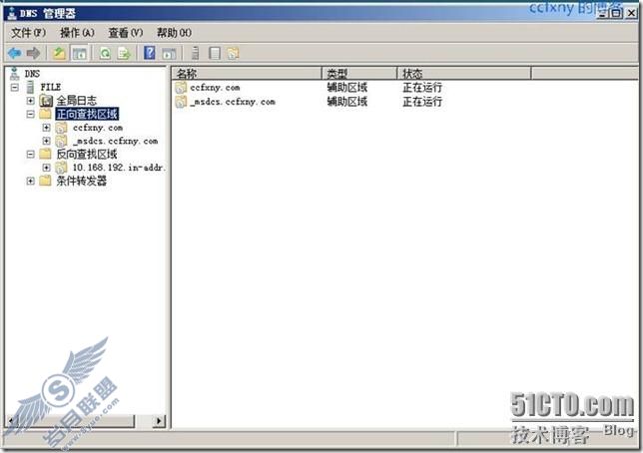Go up one level with folder icon

60,53
